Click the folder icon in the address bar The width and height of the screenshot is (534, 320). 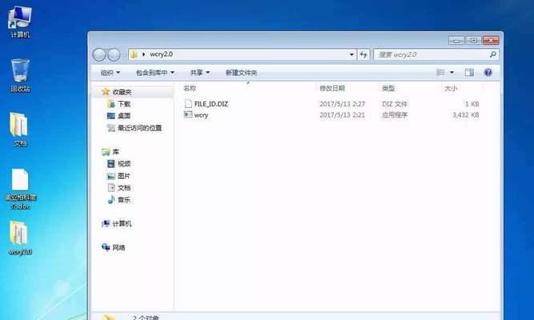134,54
